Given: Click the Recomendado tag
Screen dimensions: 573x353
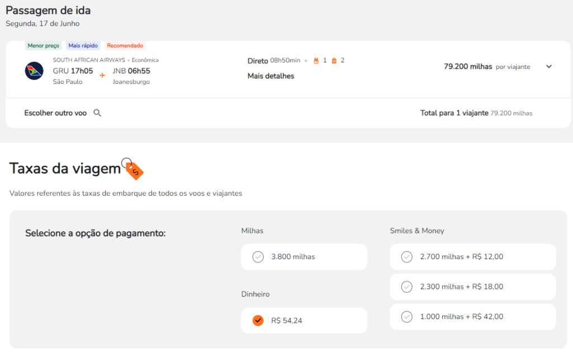Looking at the screenshot, I should pos(125,45).
